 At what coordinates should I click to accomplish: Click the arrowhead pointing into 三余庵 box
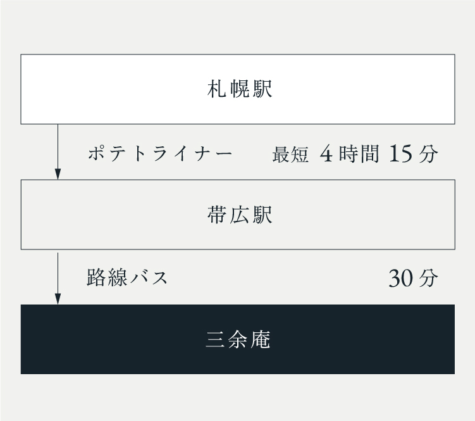tap(58, 299)
